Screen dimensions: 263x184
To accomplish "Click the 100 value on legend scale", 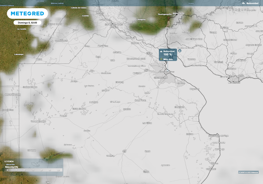I will point(58,170).
